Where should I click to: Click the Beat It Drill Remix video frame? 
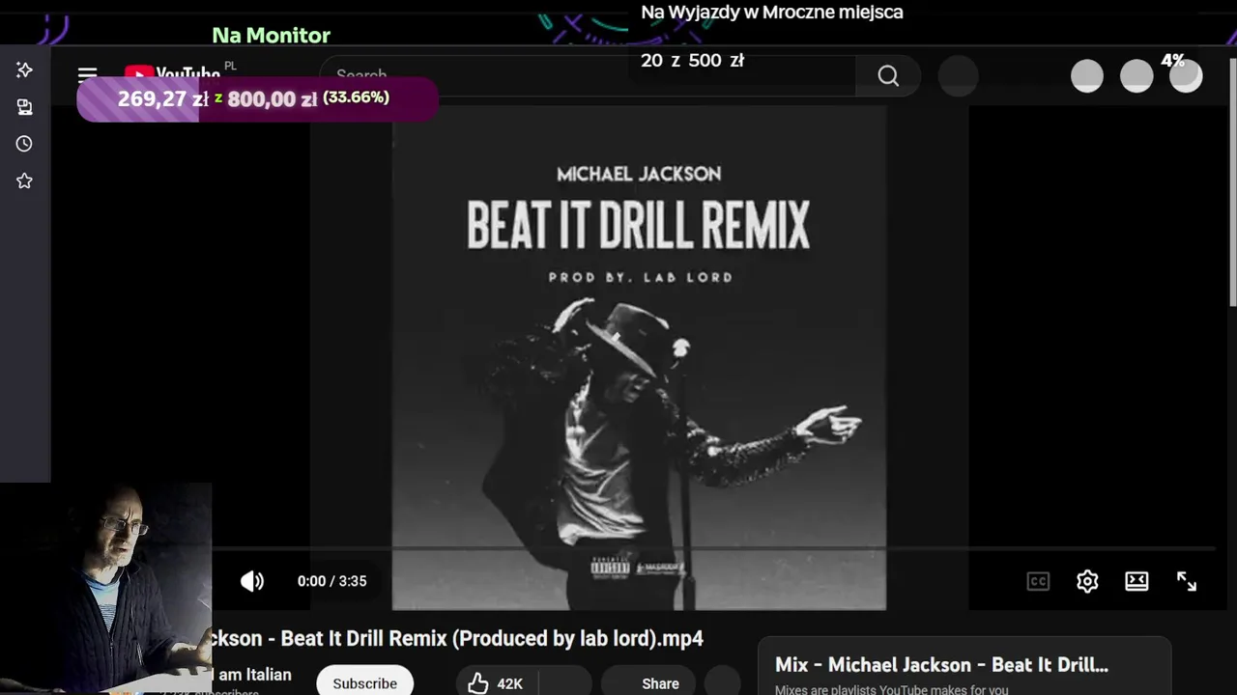pos(639,357)
